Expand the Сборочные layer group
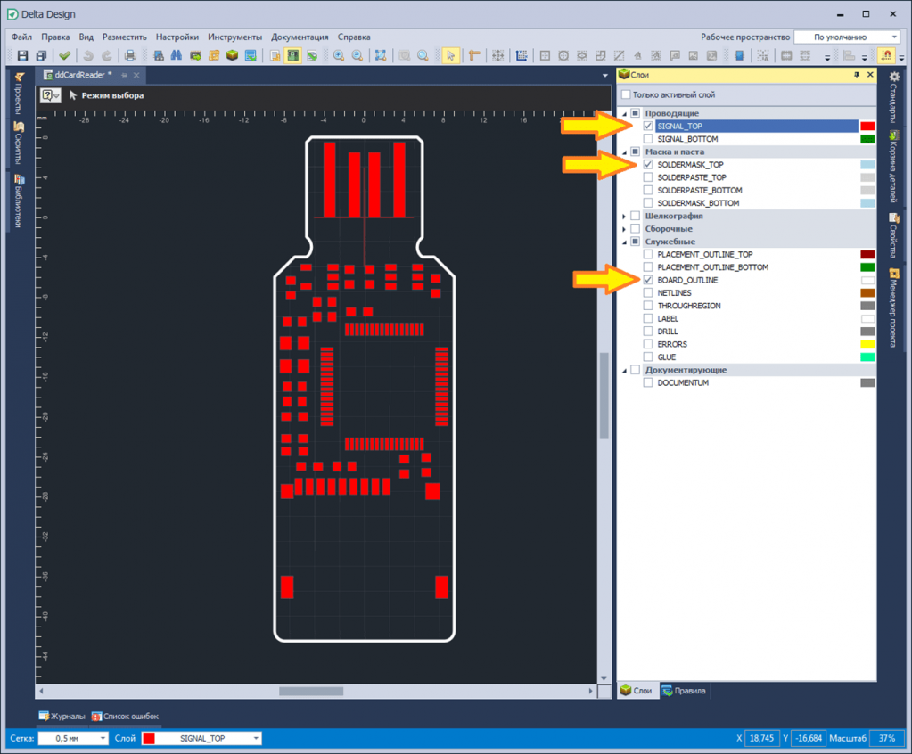Screen dimensions: 912x754 click(x=625, y=229)
